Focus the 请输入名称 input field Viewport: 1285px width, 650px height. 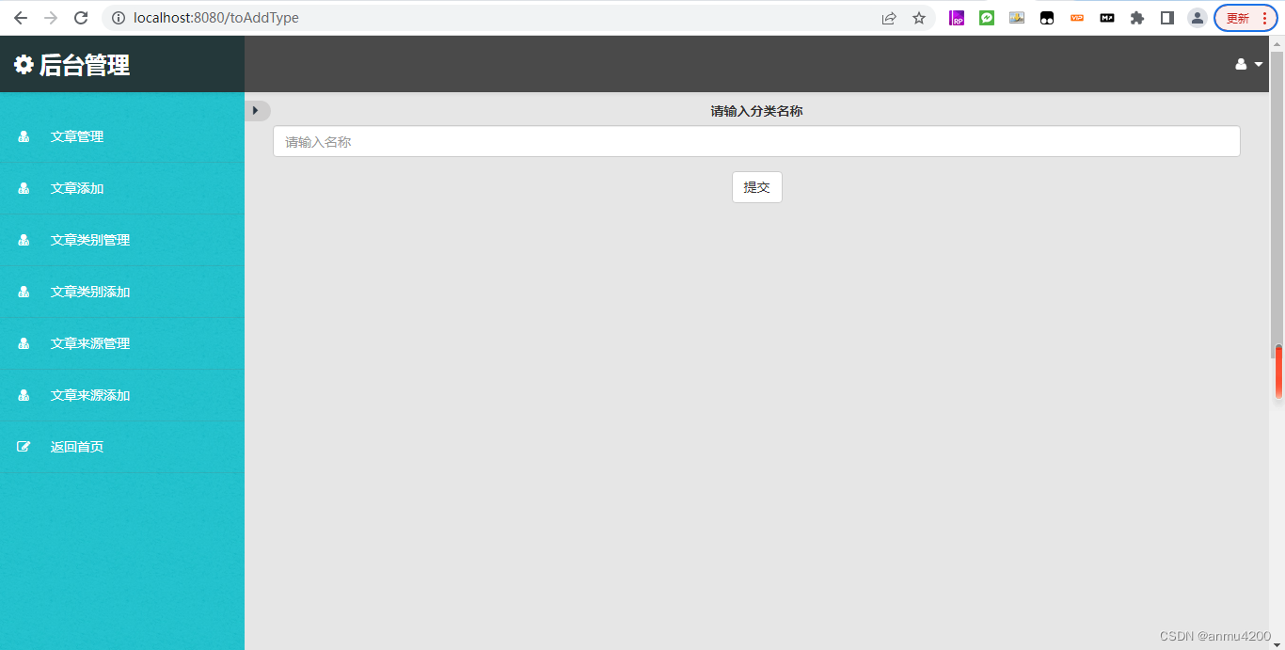pyautogui.click(x=756, y=142)
